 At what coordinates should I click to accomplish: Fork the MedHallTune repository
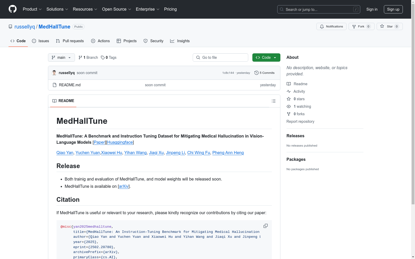click(361, 26)
